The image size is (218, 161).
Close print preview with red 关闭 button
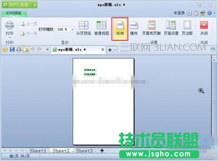pyautogui.click(x=204, y=28)
